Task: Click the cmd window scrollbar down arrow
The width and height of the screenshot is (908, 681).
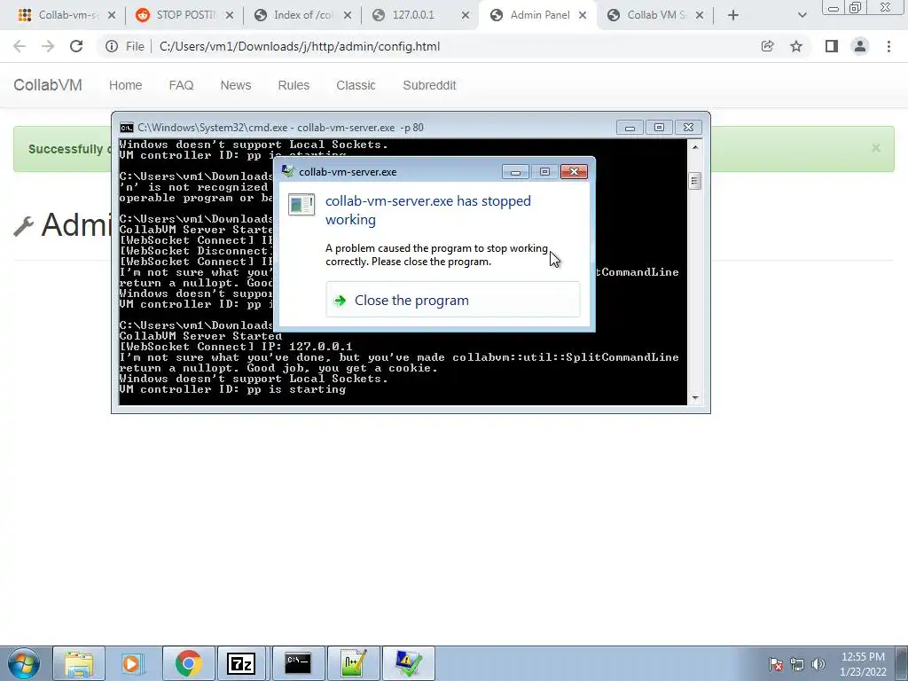Action: coord(695,398)
